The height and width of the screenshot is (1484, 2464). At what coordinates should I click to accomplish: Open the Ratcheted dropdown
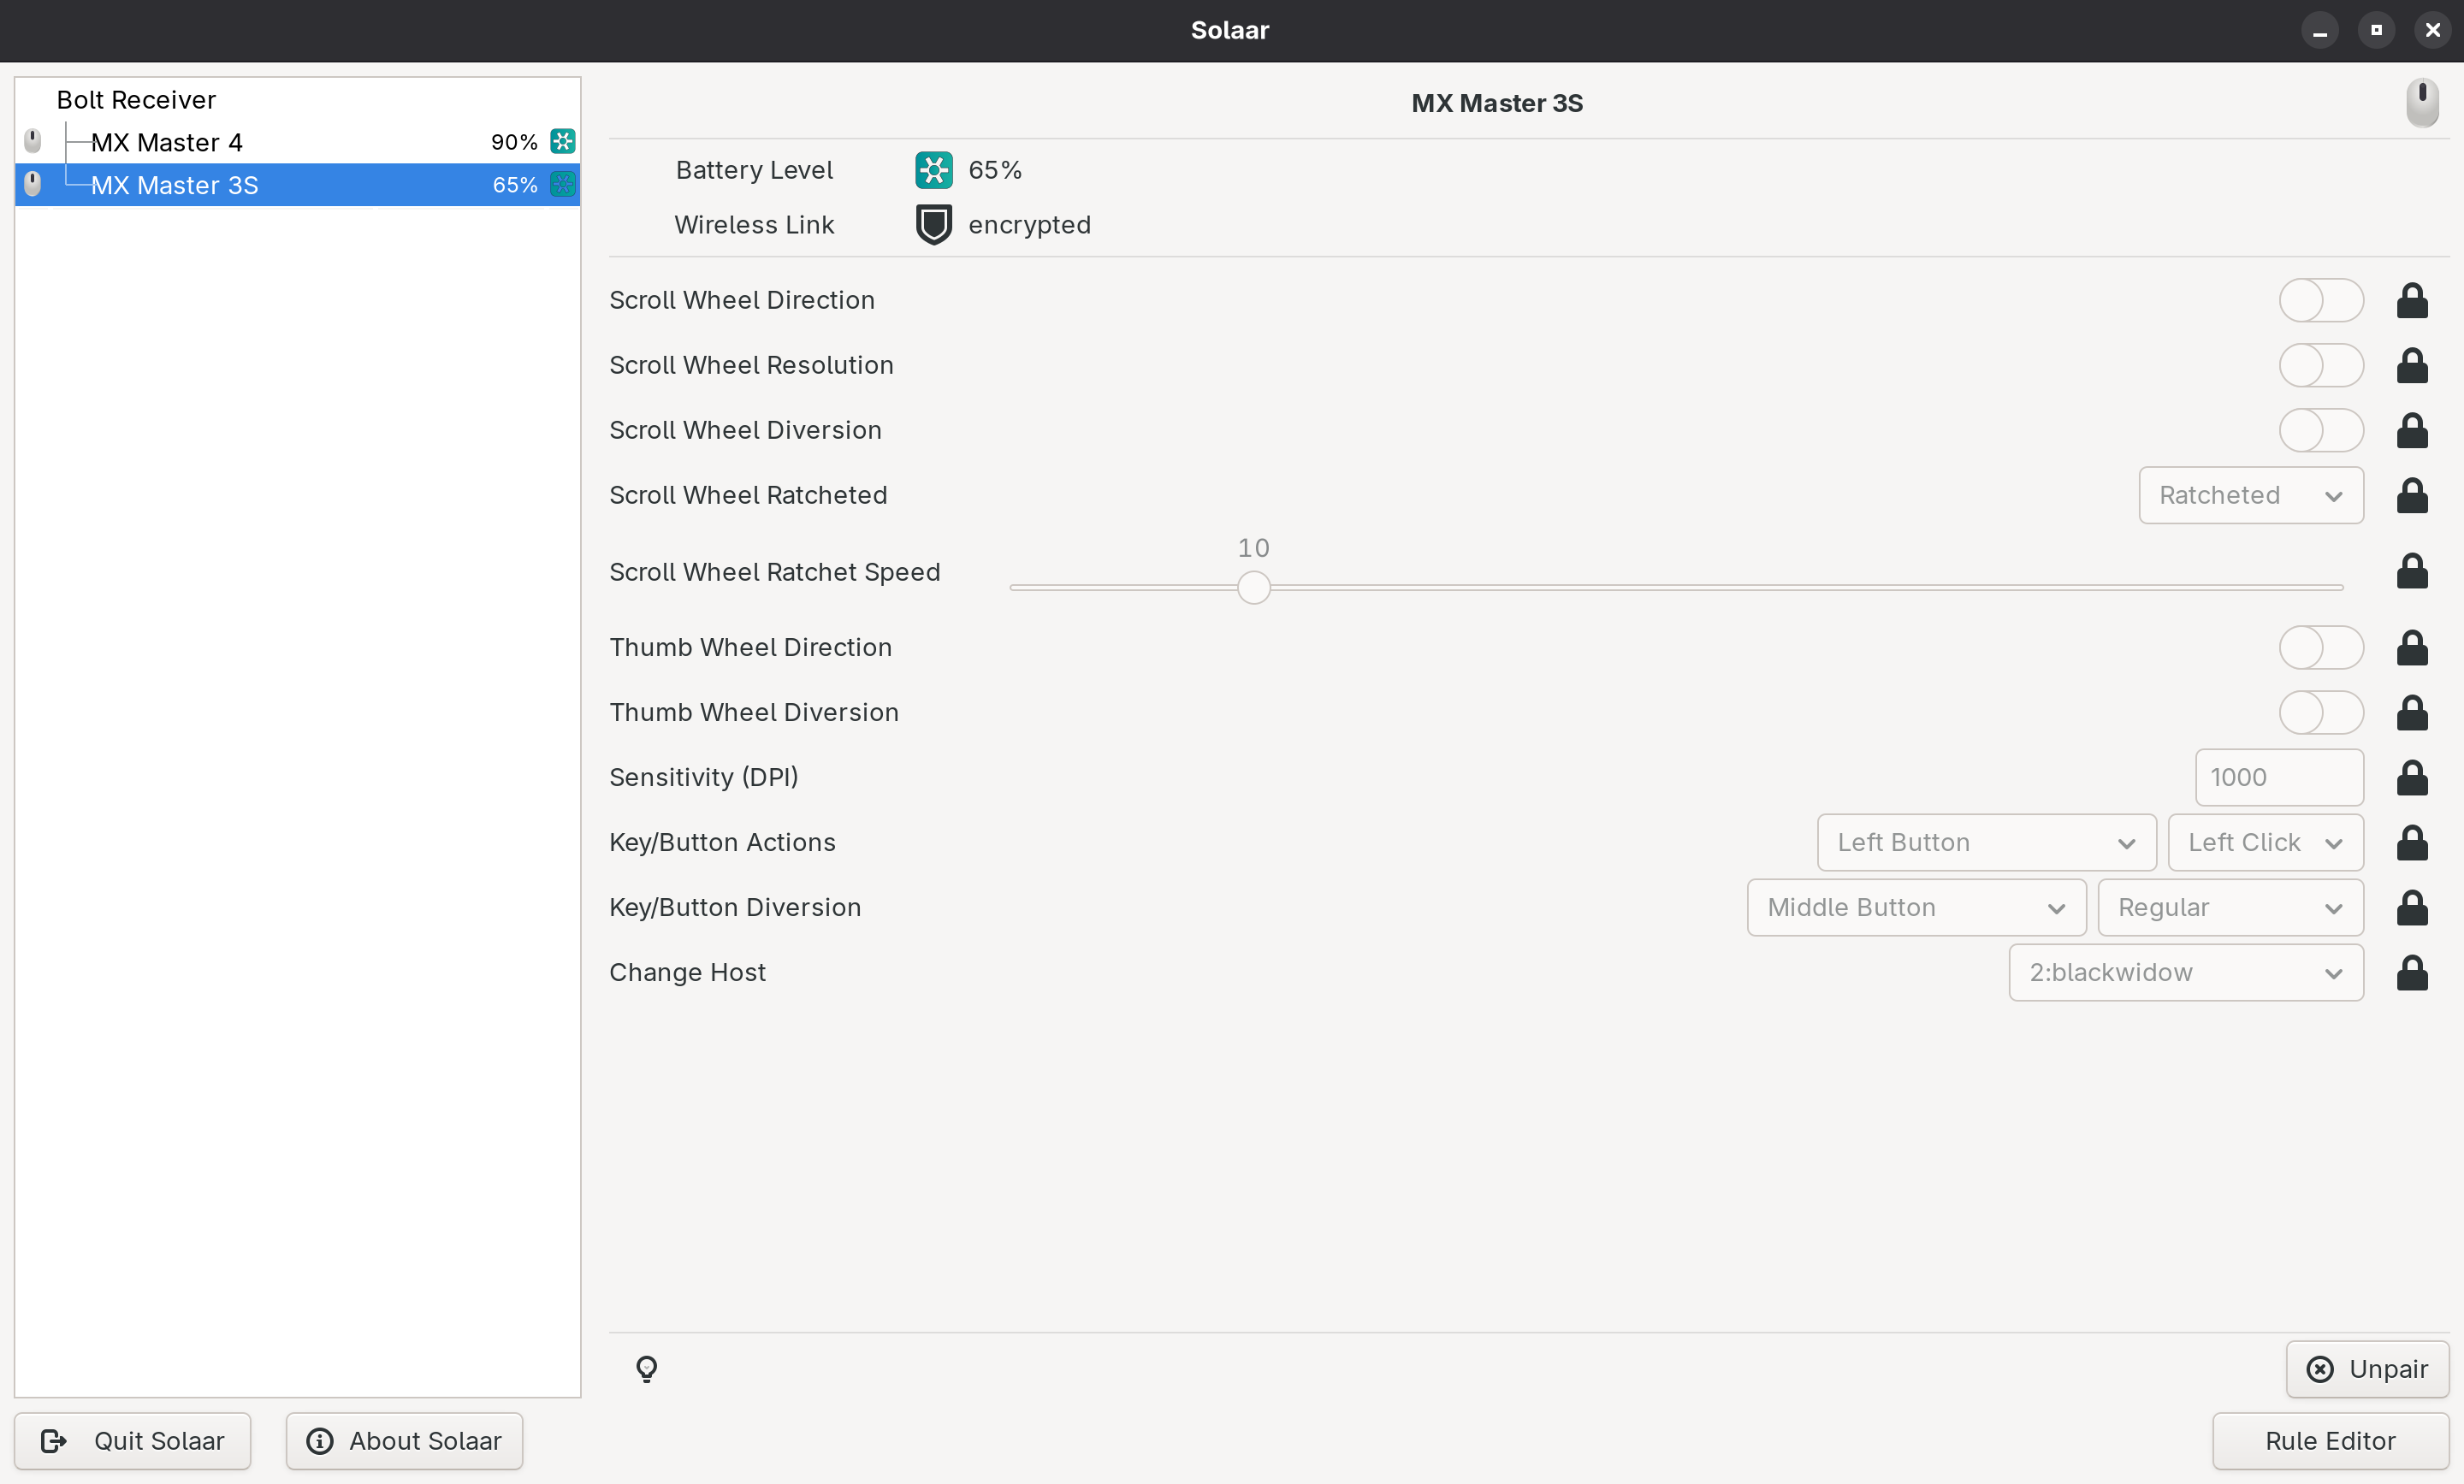point(2250,495)
